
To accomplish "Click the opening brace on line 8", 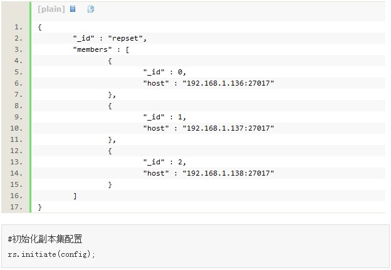I will click(x=110, y=106).
